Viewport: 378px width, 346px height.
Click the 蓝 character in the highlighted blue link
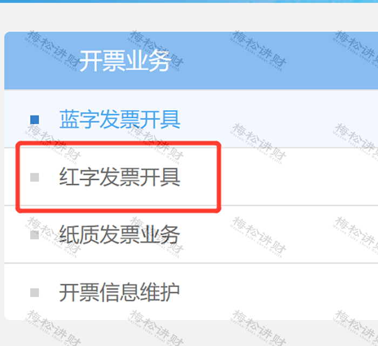click(x=69, y=119)
